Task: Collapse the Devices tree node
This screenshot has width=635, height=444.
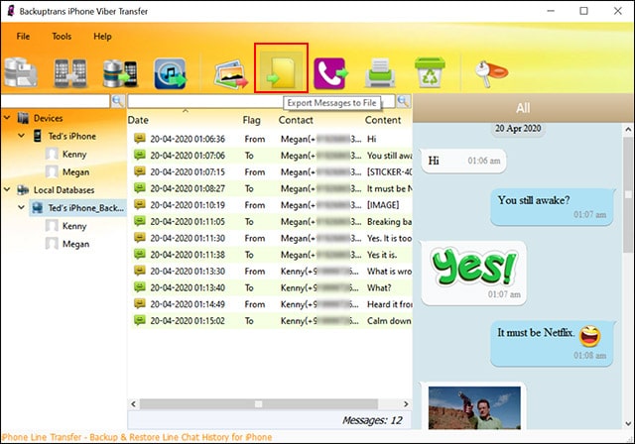Action: tap(9, 119)
